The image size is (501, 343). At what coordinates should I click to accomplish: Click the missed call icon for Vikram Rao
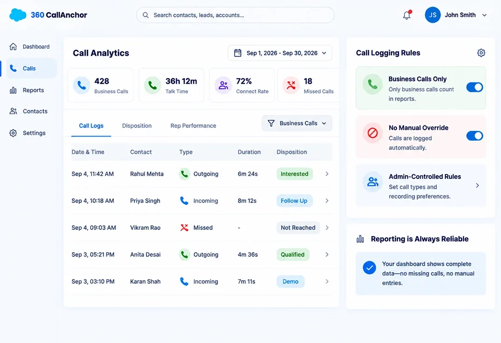(x=184, y=227)
